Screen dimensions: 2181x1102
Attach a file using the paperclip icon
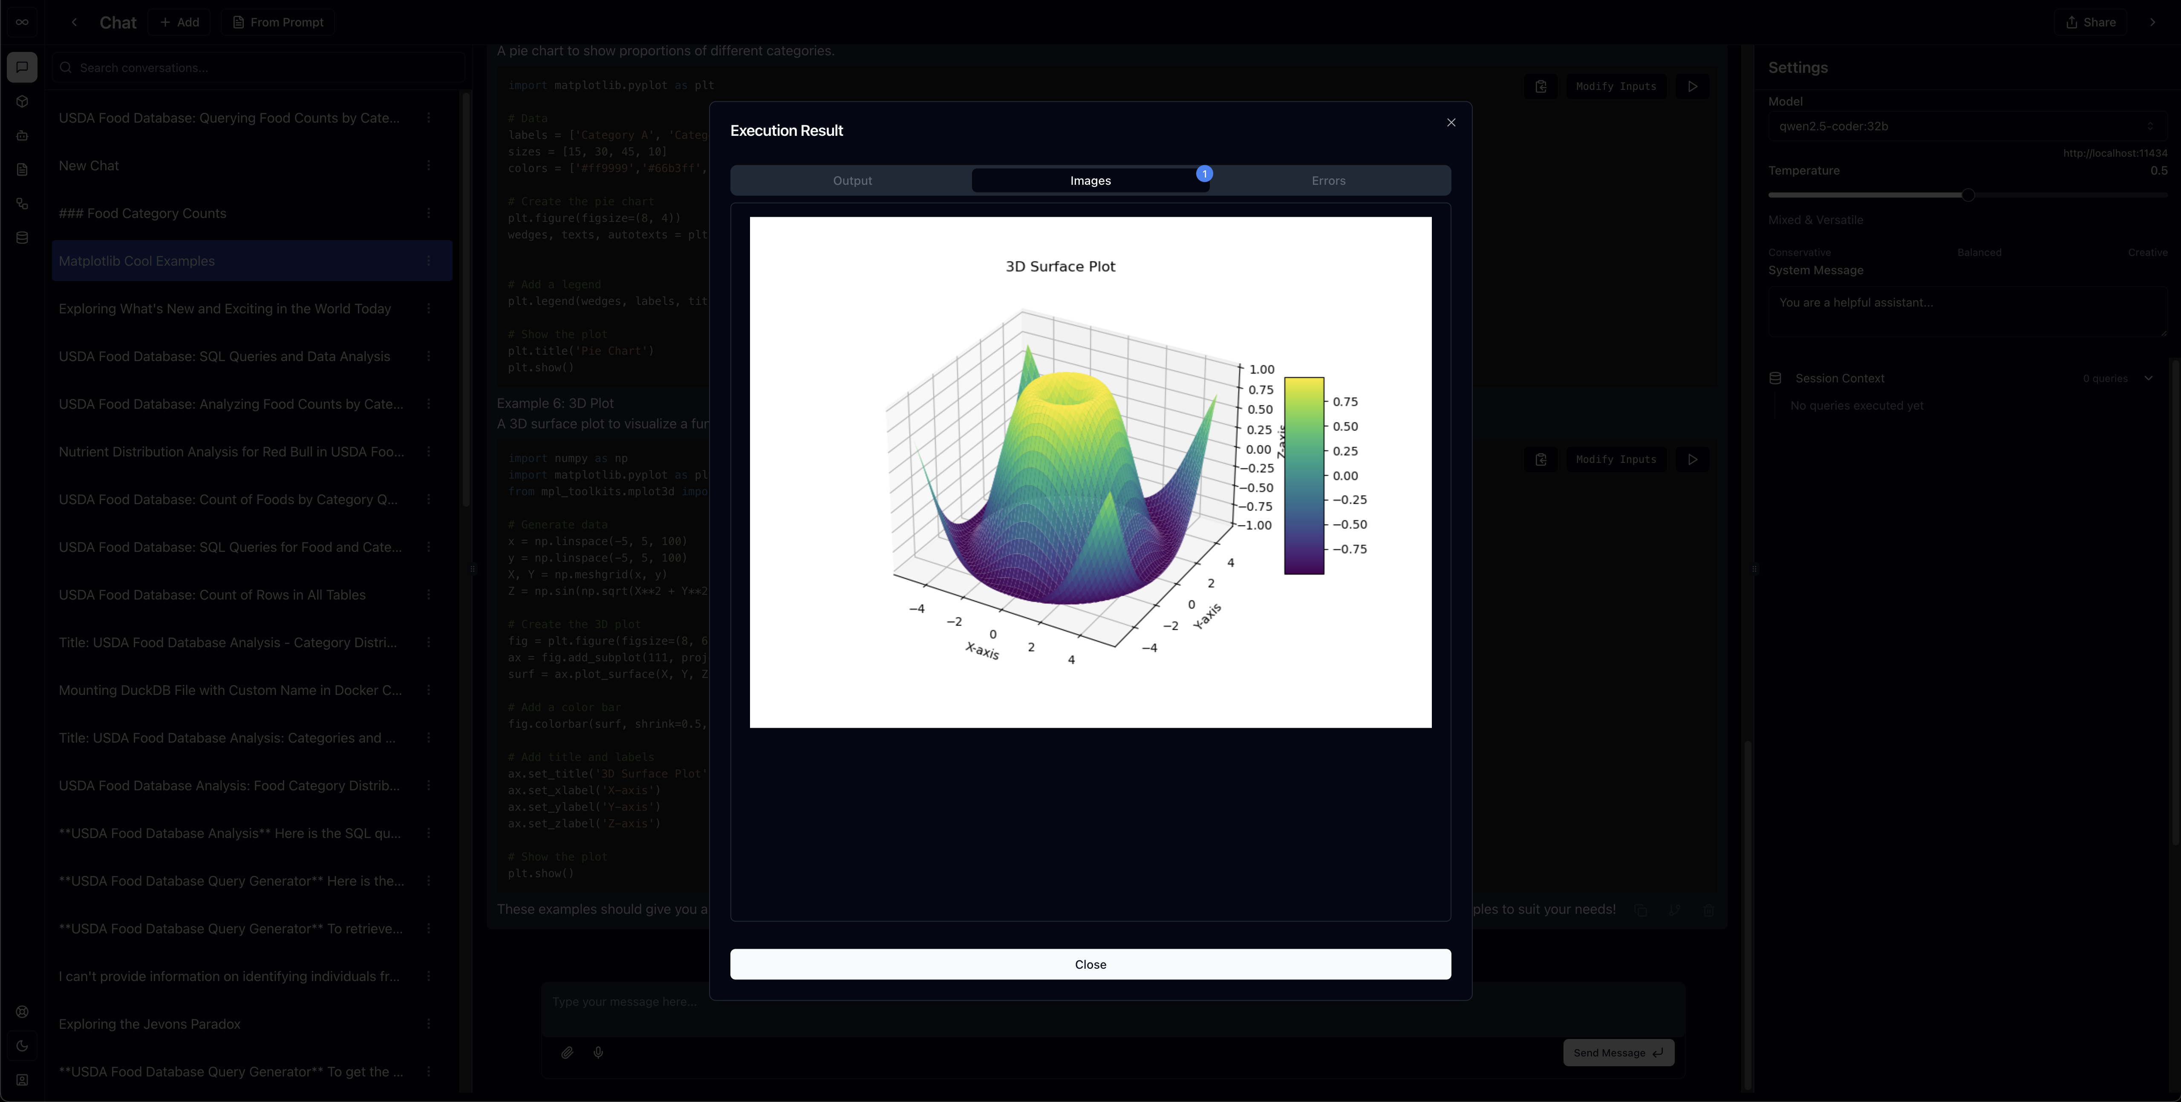pos(568,1052)
